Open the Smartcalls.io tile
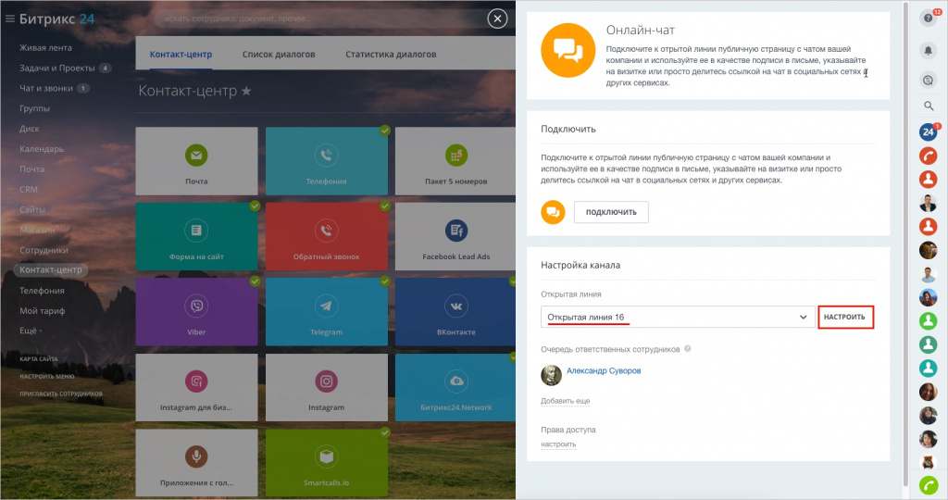This screenshot has height=500, width=948. coord(327,463)
